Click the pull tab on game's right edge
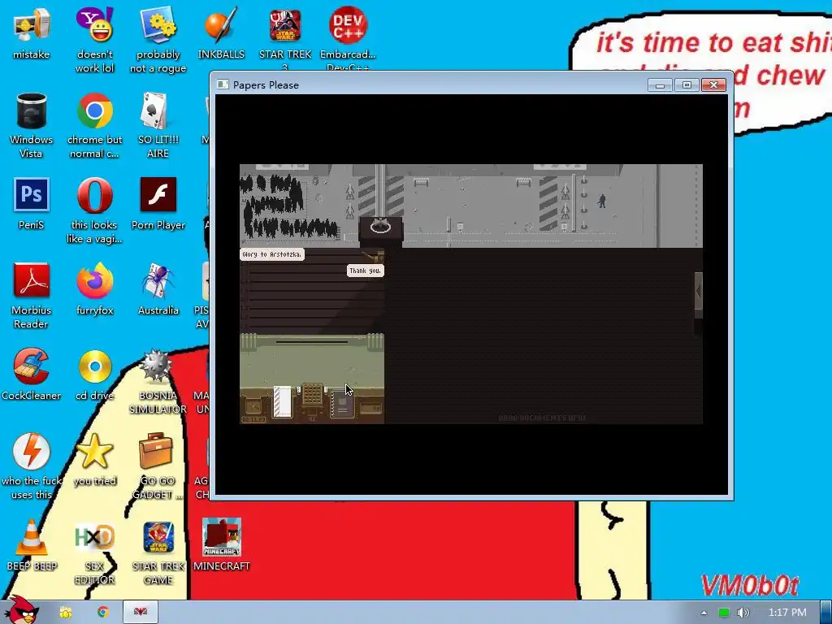The image size is (832, 624). click(698, 295)
